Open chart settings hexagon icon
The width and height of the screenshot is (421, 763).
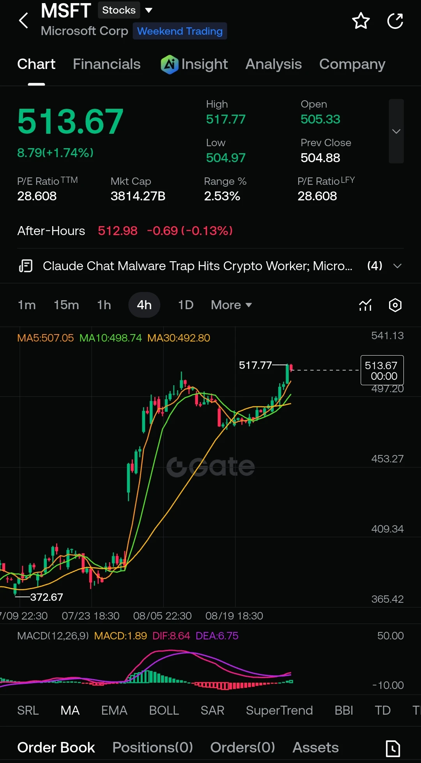[x=395, y=305]
